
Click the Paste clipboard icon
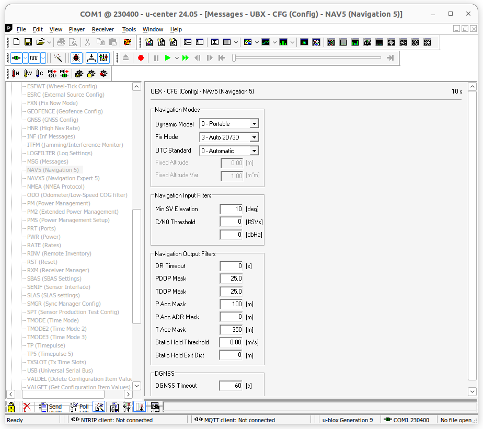113,42
